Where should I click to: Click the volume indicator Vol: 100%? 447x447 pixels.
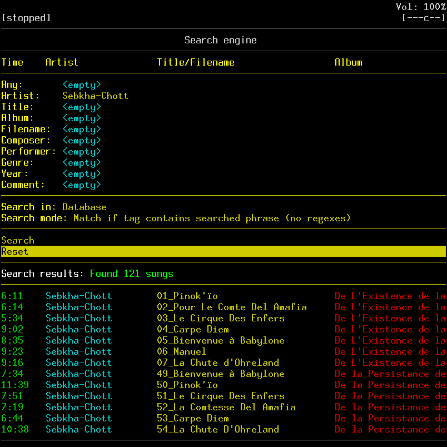(x=420, y=7)
